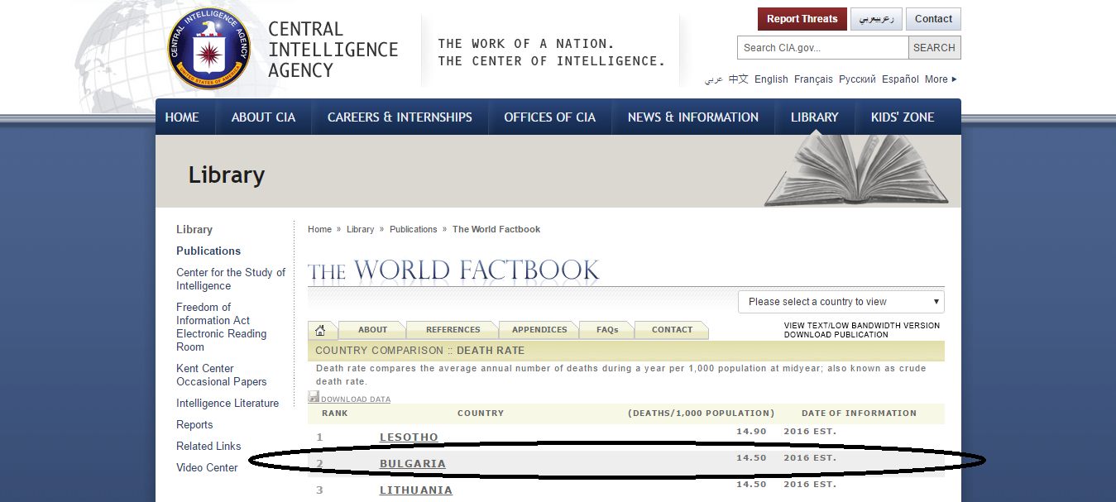Image resolution: width=1116 pixels, height=502 pixels.
Task: Switch to the ABOUT tab
Action: 372,330
